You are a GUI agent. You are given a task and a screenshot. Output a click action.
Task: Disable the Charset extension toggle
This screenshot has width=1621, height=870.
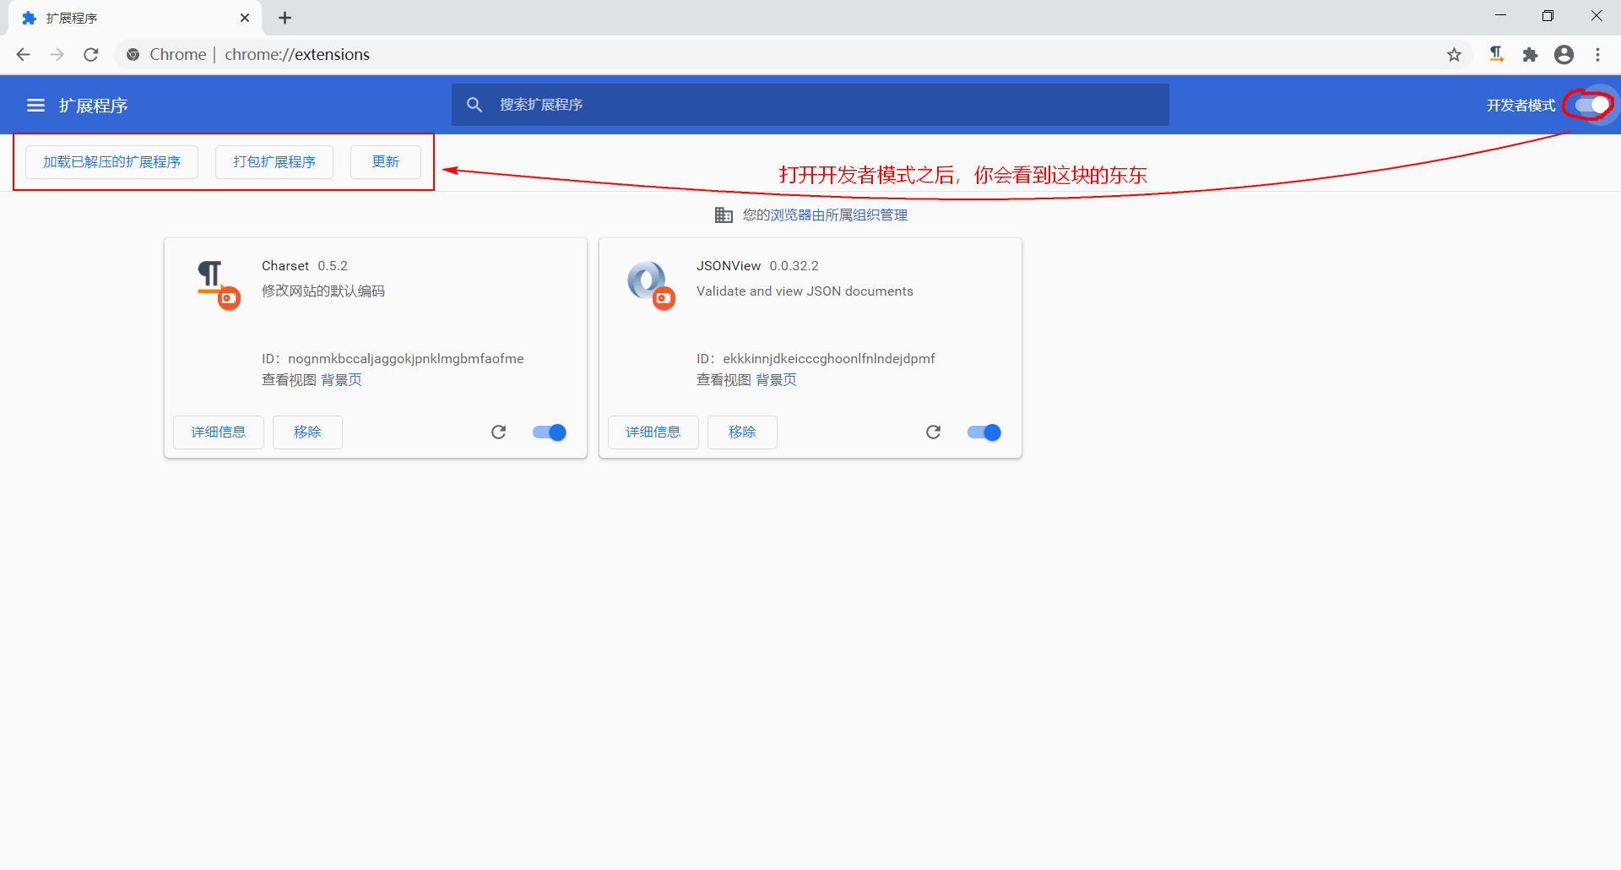[x=550, y=432]
